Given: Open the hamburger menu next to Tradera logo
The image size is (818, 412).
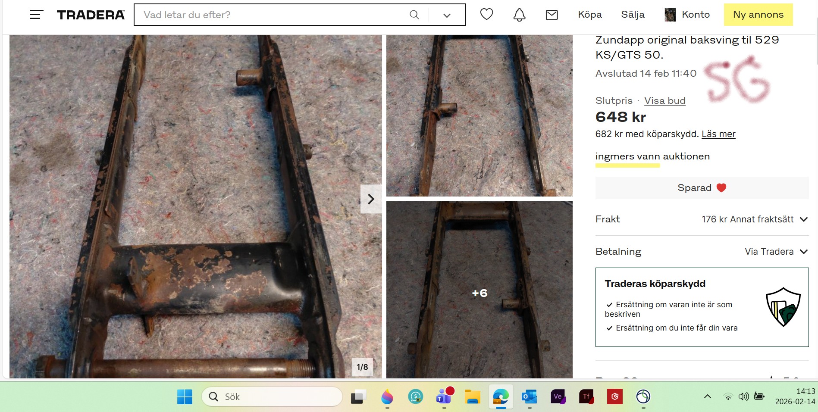Looking at the screenshot, I should tap(36, 15).
